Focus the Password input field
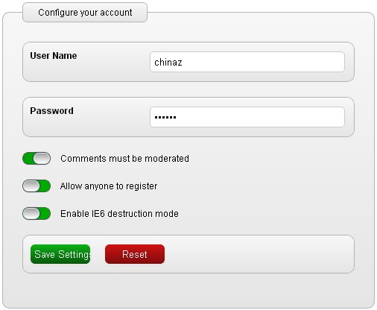This screenshot has height=310, width=377. point(247,117)
